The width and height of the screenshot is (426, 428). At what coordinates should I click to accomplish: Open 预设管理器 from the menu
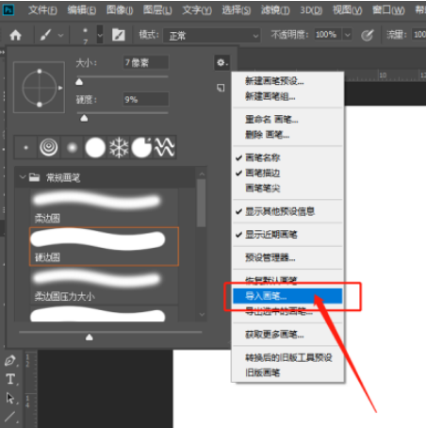tap(287, 257)
